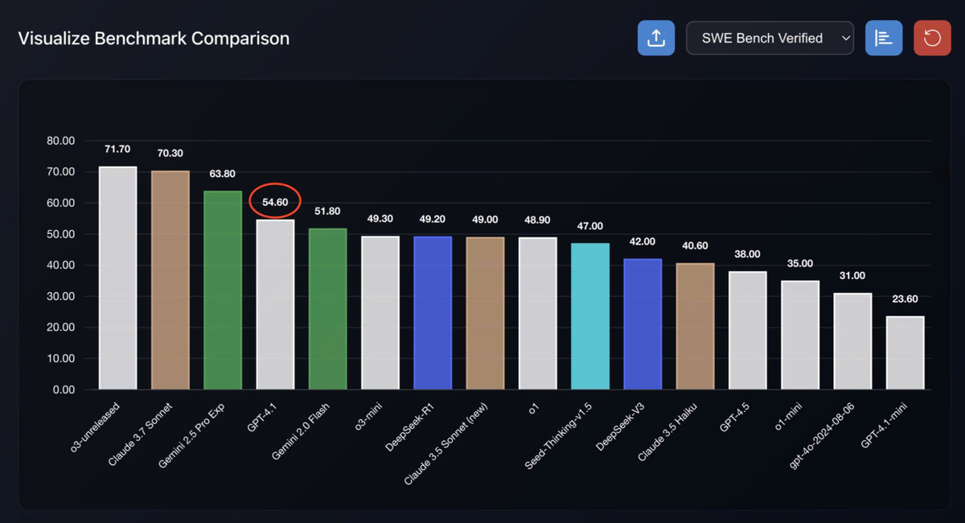Image resolution: width=965 pixels, height=523 pixels.
Task: Open the SWE Bench Verified benchmark dropdown
Action: pyautogui.click(x=770, y=38)
